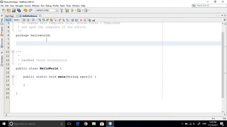Toggle Rectangular Selection editor icon

point(55,20)
